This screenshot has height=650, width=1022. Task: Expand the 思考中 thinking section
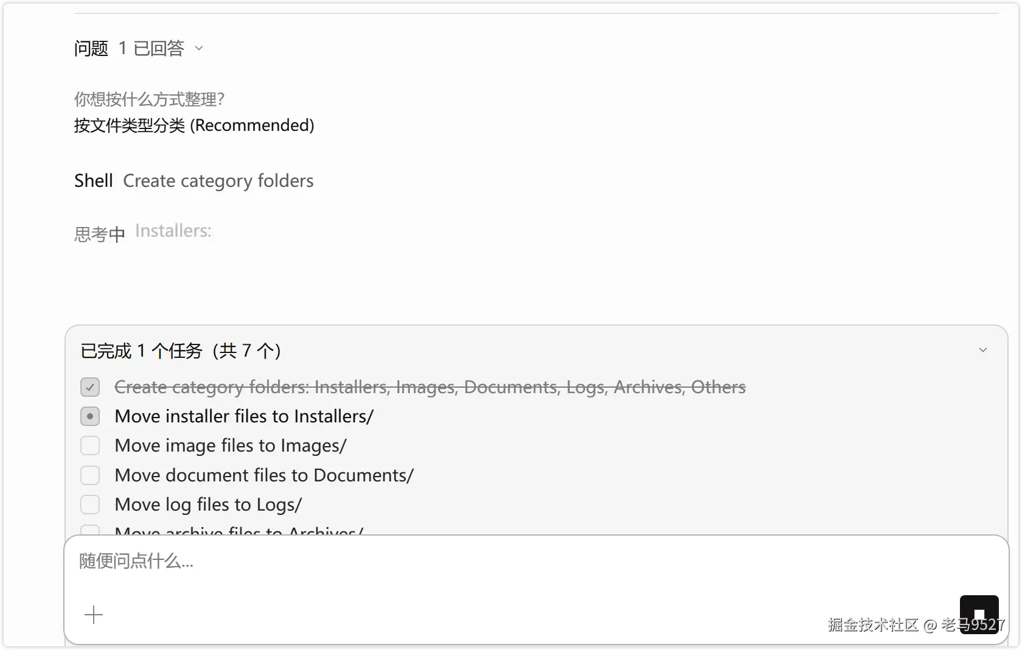[x=100, y=233]
